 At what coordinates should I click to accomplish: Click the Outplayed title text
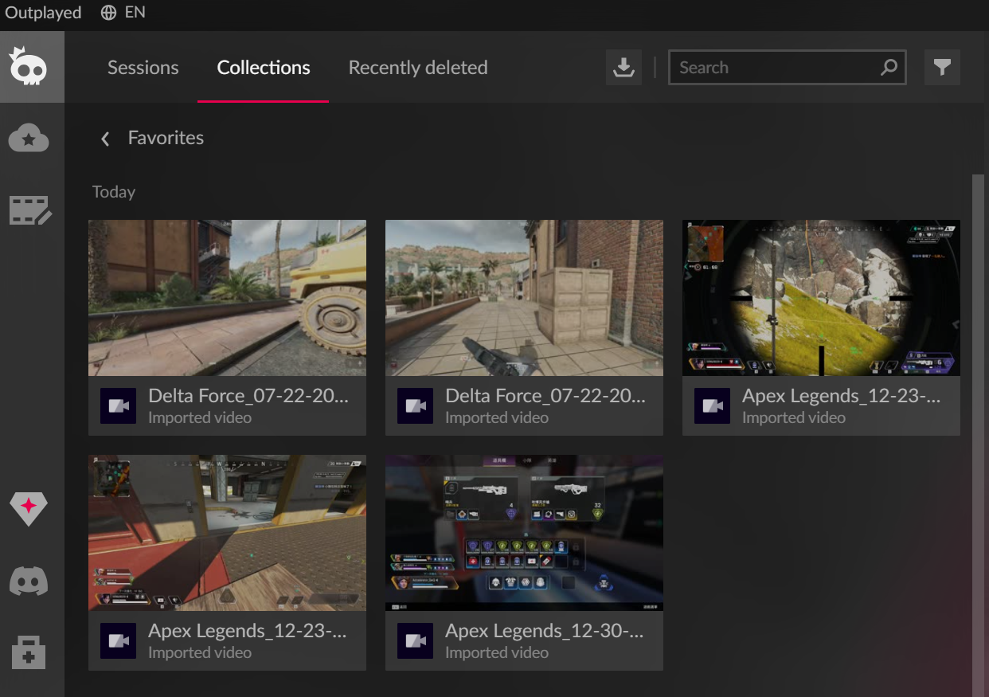click(x=44, y=13)
